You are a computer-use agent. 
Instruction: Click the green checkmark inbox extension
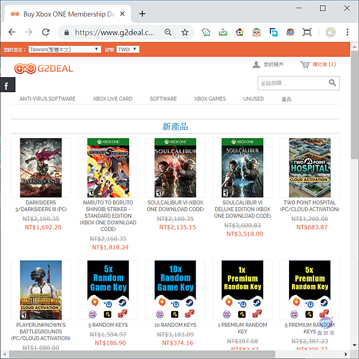tap(223, 32)
